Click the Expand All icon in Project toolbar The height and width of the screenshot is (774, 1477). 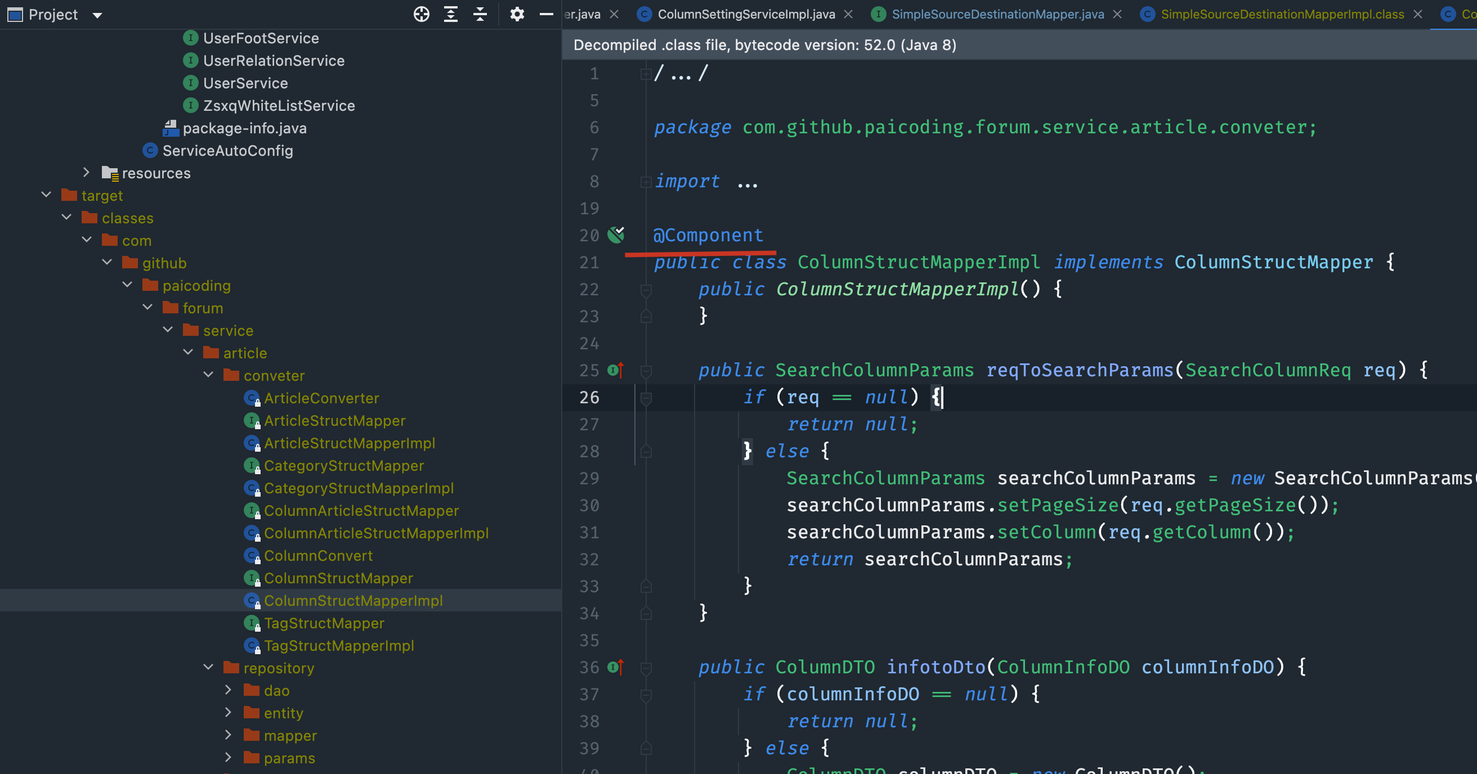[x=451, y=14]
